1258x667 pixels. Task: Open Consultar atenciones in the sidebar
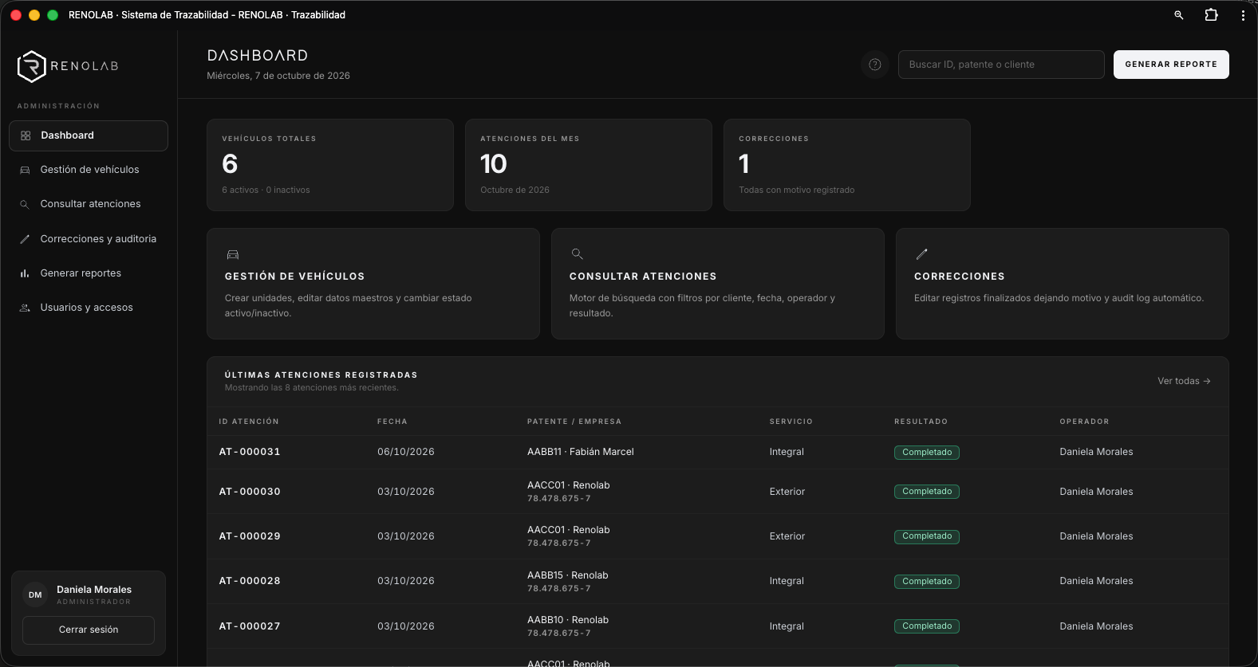89,204
